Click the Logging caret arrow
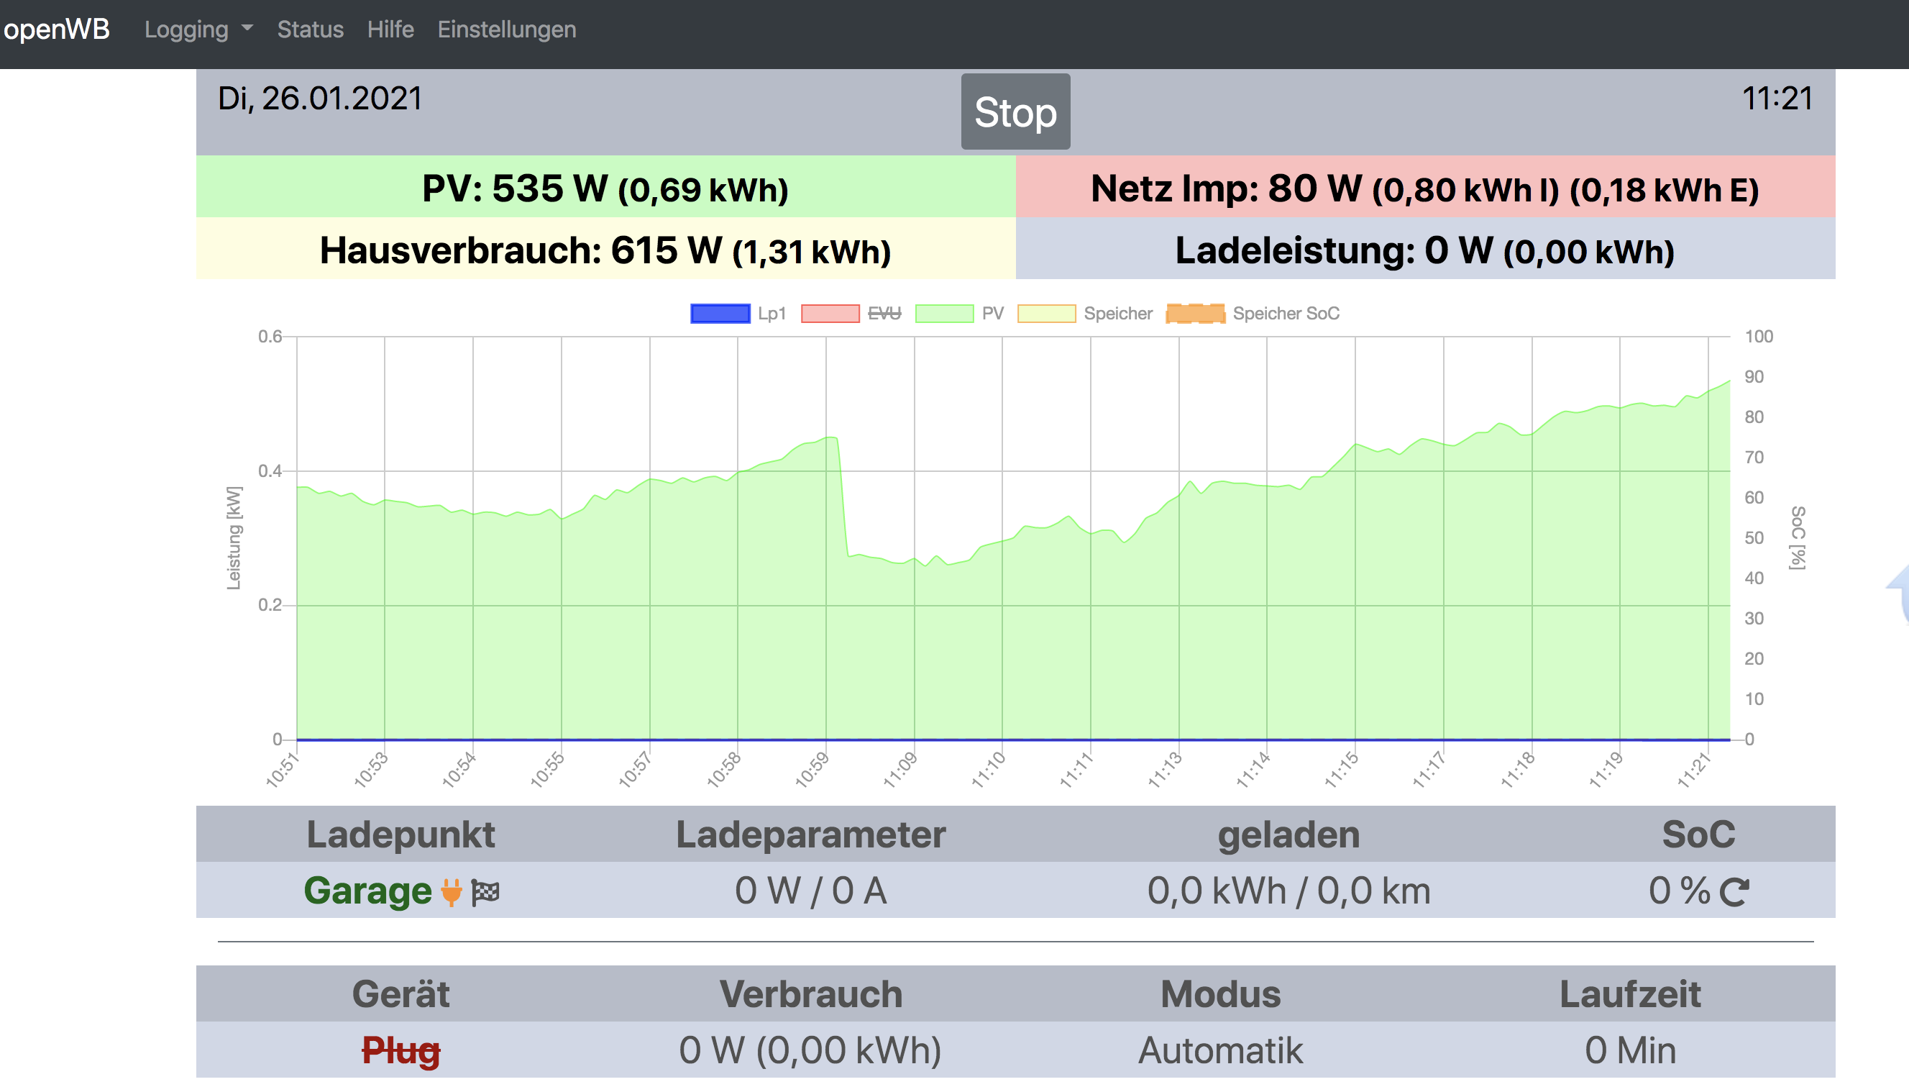 [x=247, y=28]
